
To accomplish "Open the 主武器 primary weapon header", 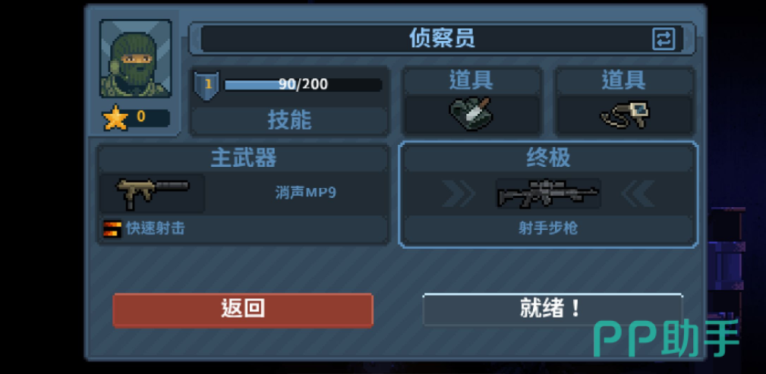I will [243, 159].
